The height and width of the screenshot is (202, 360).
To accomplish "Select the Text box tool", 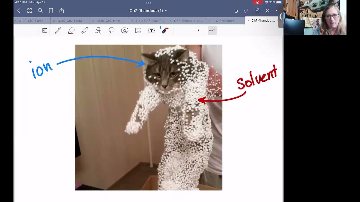I will click(152, 31).
